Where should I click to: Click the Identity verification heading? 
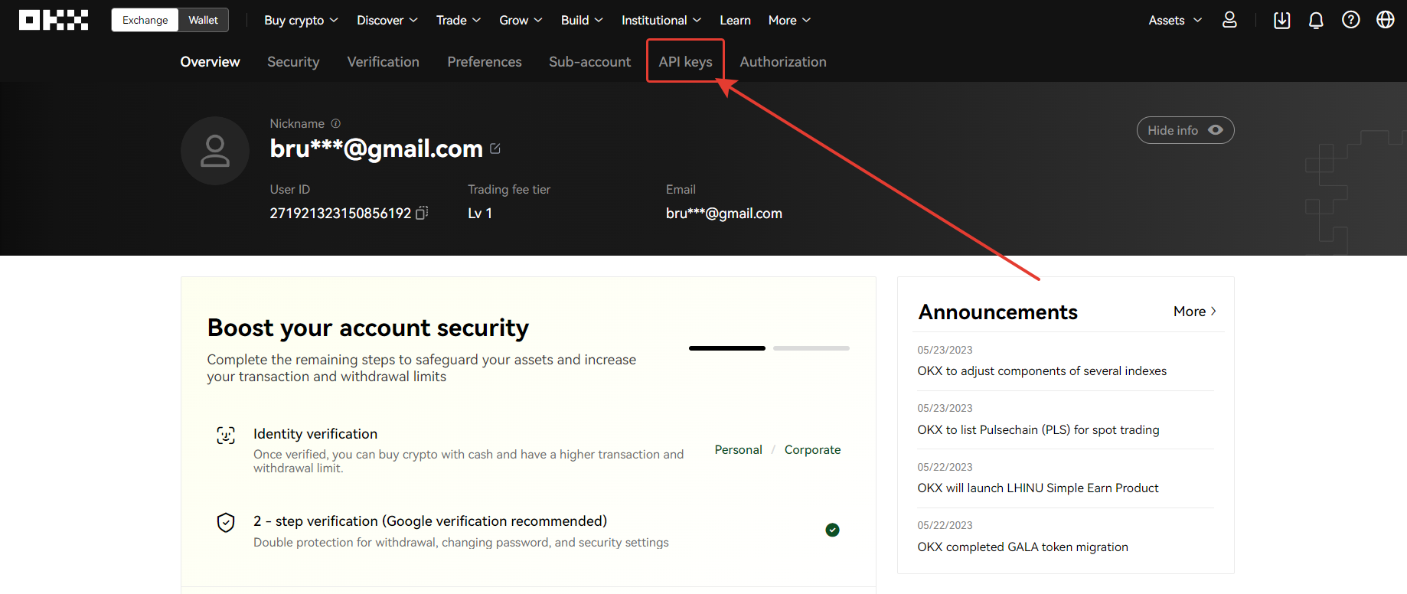pyautogui.click(x=315, y=434)
